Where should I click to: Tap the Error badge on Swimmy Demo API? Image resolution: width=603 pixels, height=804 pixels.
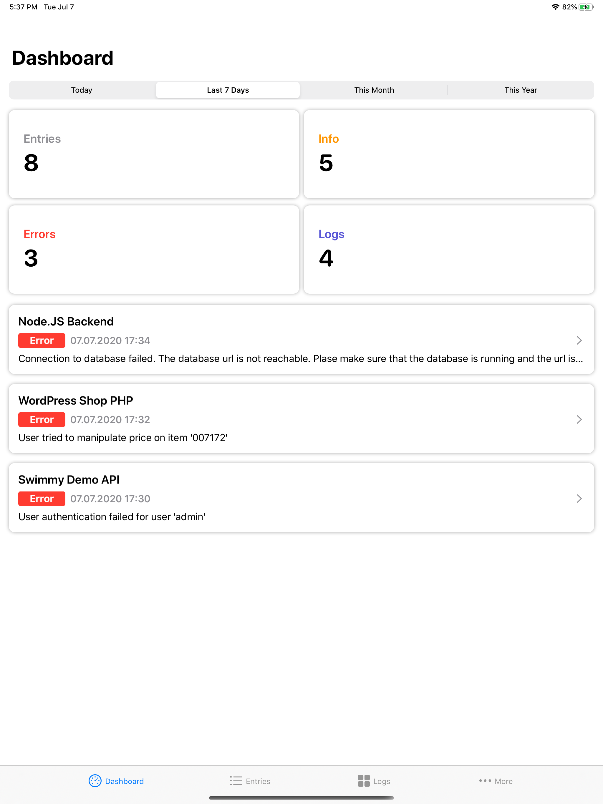(42, 499)
